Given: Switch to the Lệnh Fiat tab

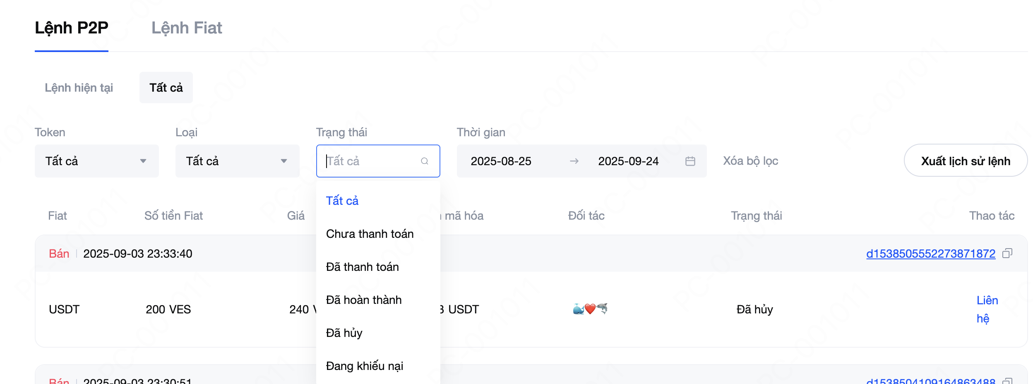Looking at the screenshot, I should click(x=187, y=28).
